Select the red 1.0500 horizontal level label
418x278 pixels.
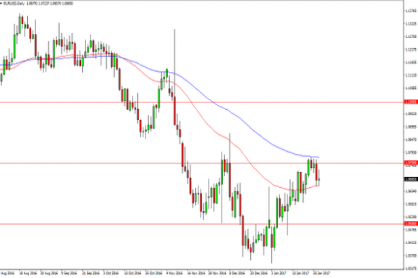click(x=411, y=224)
